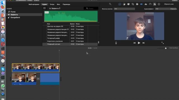Viewport: 179px width, 100px height.
Task: Open the Фильтр клипов selector
Action: [x=124, y=9]
